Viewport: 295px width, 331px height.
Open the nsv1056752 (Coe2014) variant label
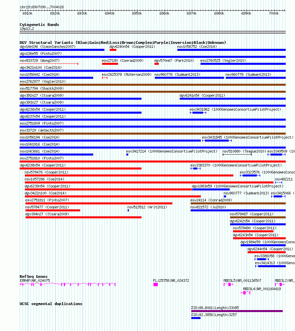tap(197, 47)
